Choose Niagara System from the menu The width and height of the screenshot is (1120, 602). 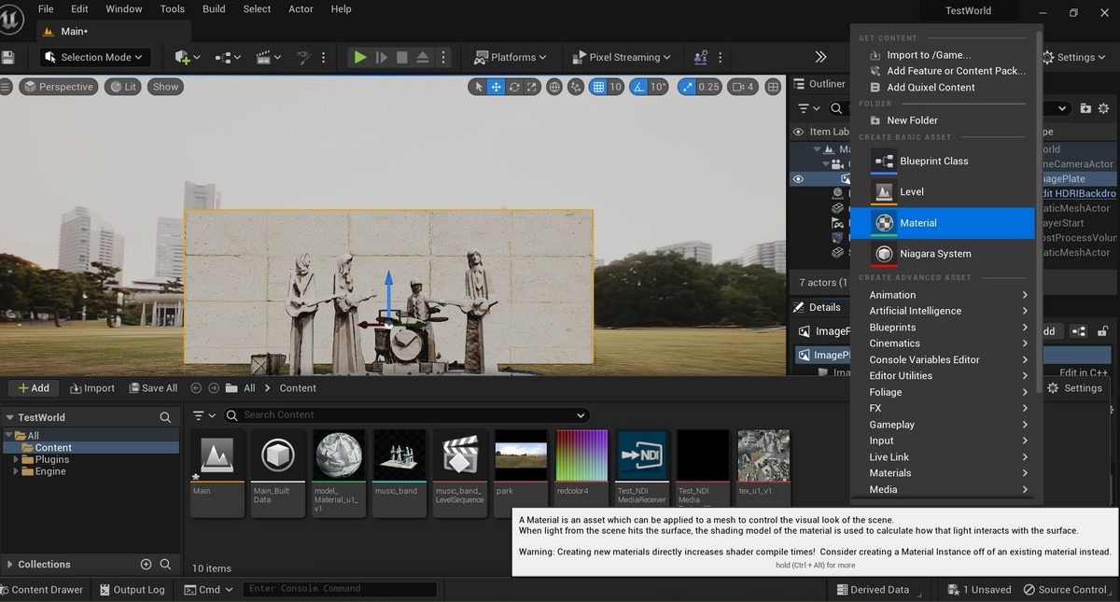[x=934, y=254]
